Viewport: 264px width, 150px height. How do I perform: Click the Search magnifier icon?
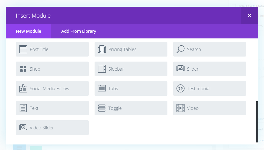[x=180, y=49]
